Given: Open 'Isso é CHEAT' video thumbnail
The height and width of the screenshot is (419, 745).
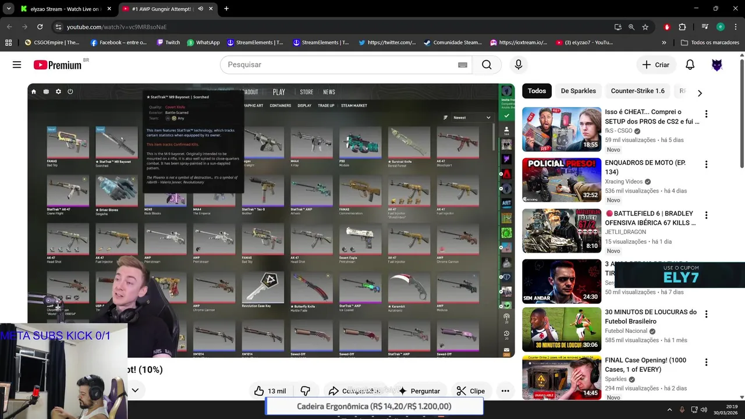Looking at the screenshot, I should point(562,129).
